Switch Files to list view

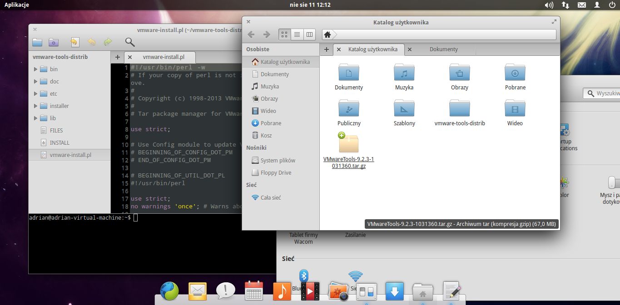(297, 34)
